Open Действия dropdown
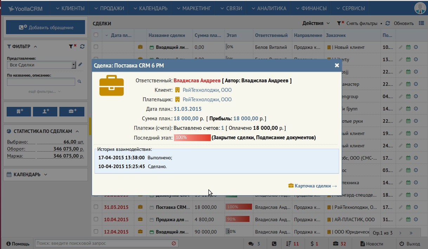Screen dimensions: 428x249 (x=316, y=23)
